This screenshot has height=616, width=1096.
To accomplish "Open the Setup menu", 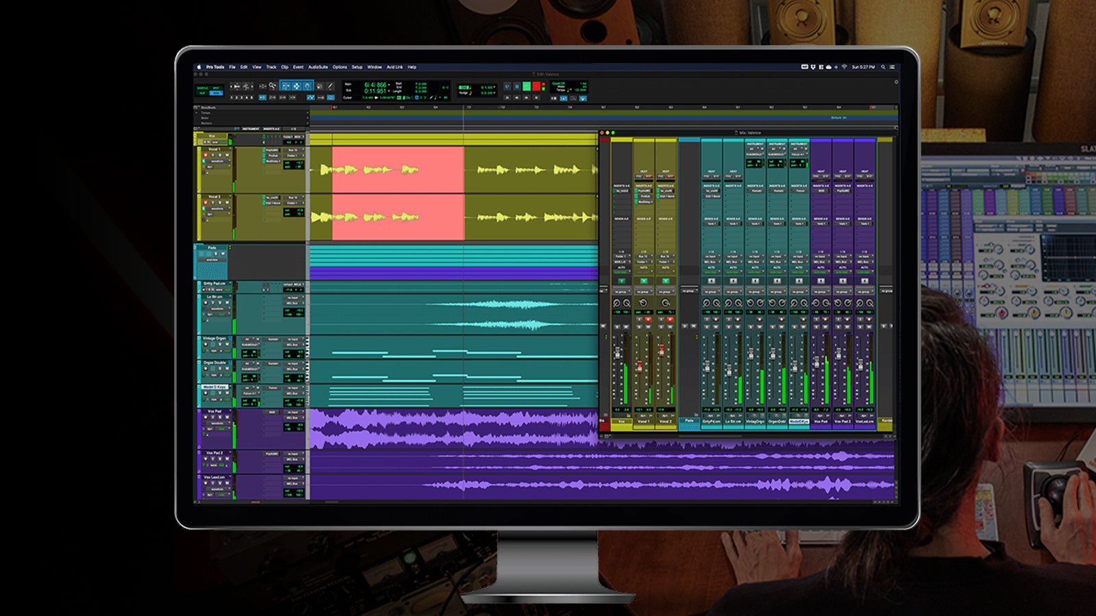I will tap(357, 67).
